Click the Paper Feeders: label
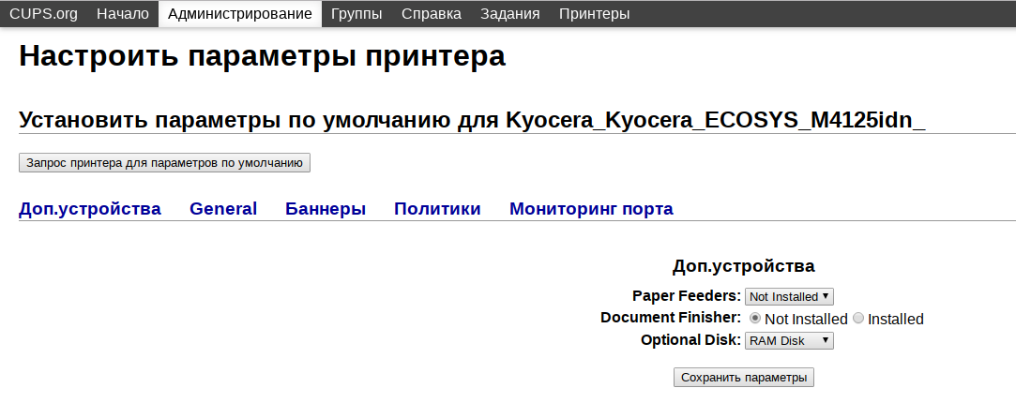 (x=687, y=296)
